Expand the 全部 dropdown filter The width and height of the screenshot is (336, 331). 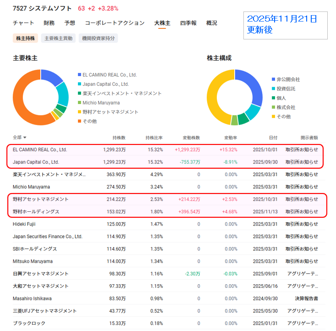20,138
